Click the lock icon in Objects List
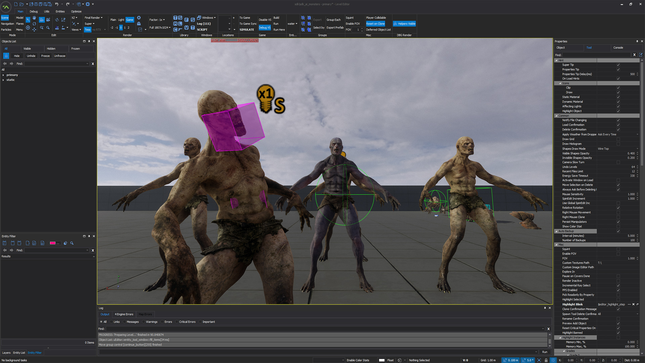The image size is (645, 363). click(x=6, y=56)
